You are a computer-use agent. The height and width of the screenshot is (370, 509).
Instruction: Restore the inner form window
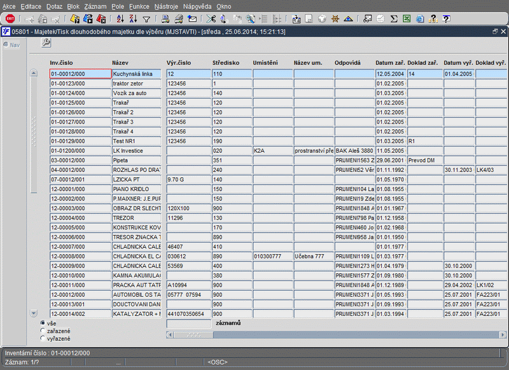click(495, 31)
